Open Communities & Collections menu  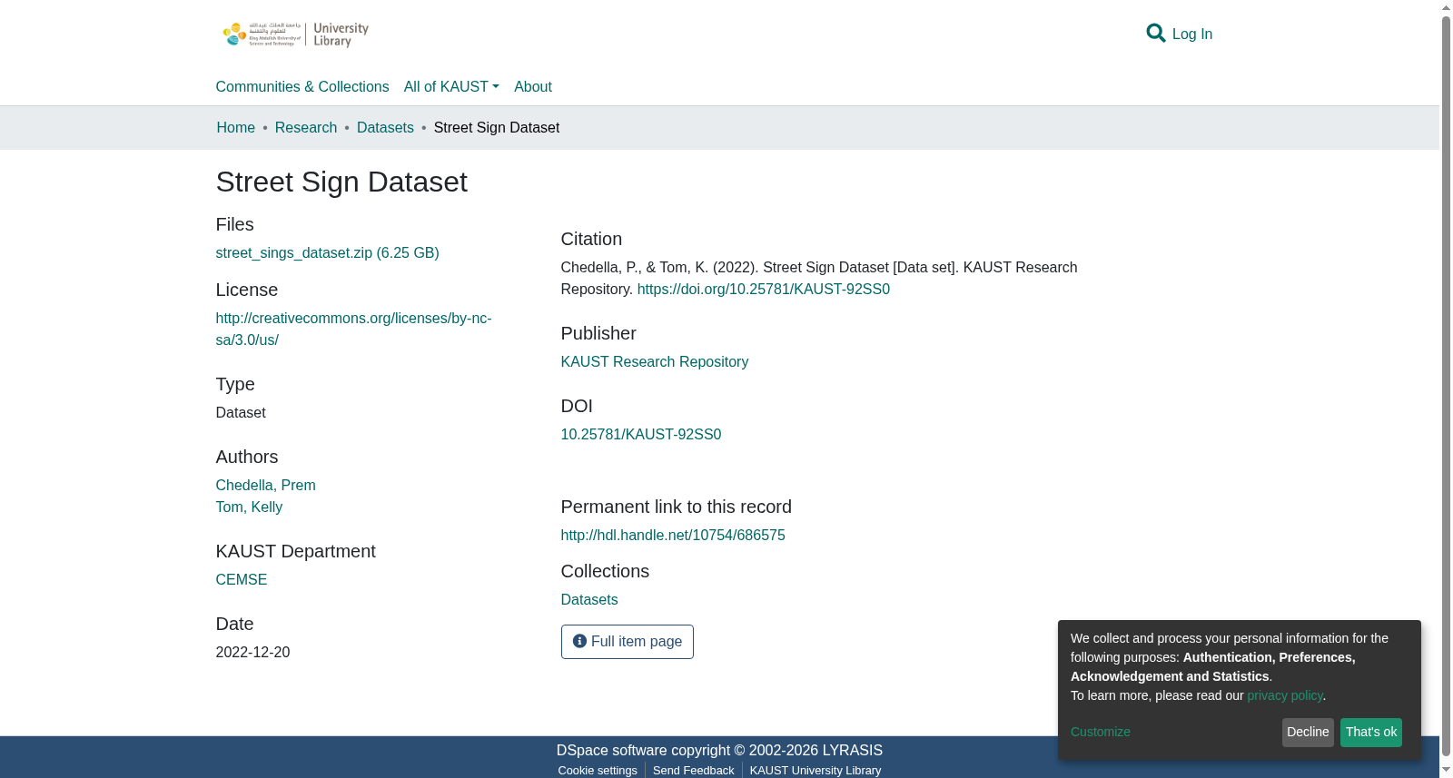point(302,87)
